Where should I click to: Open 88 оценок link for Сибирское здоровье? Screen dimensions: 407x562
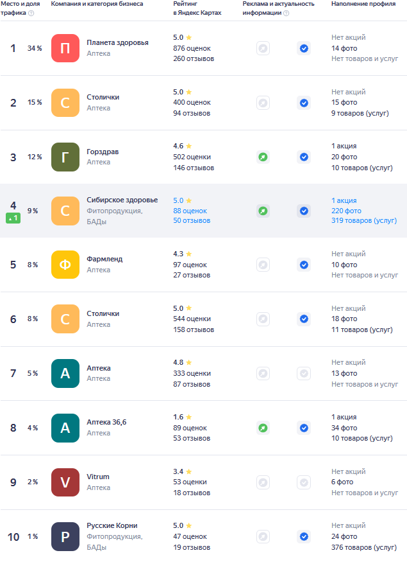click(x=190, y=211)
